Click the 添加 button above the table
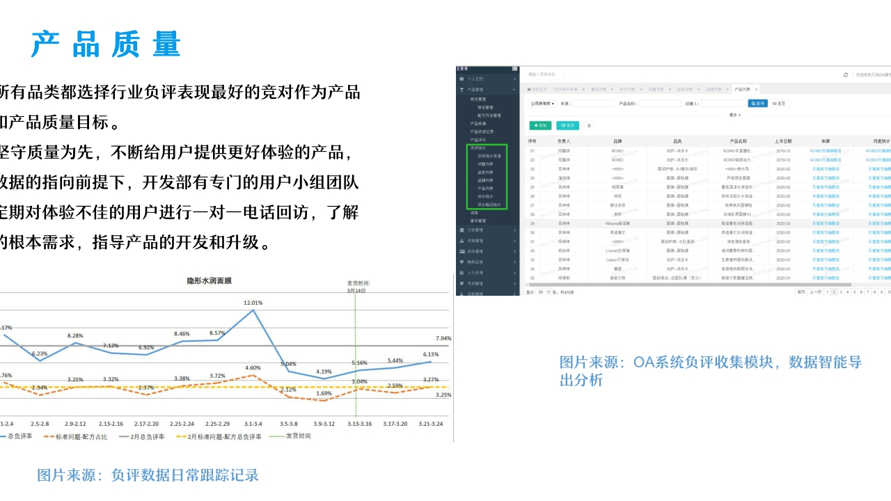This screenshot has width=891, height=501. pos(540,125)
